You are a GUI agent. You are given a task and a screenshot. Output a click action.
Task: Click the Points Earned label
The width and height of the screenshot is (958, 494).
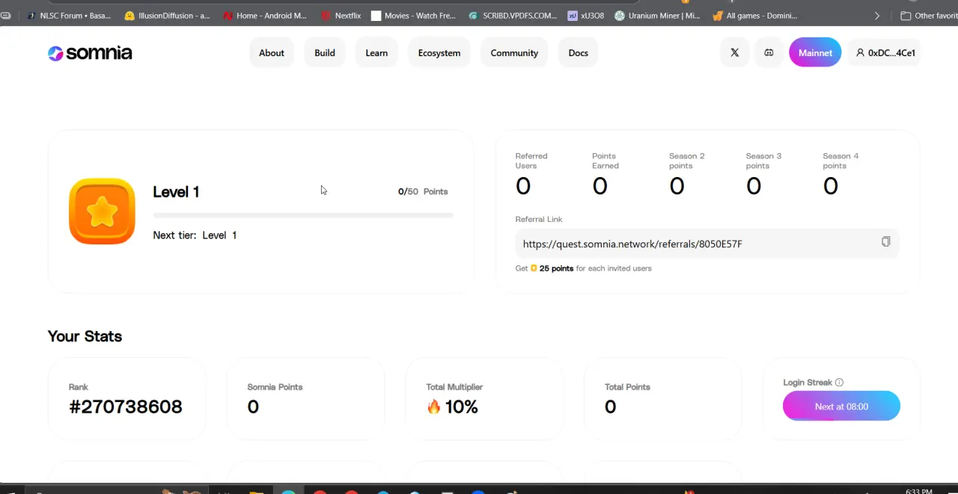pos(605,161)
